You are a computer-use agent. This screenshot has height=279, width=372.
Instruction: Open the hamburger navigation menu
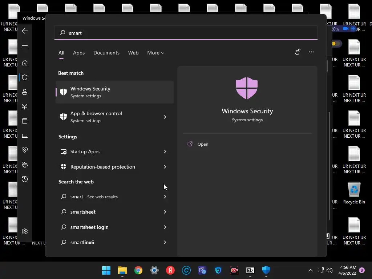[x=25, y=45]
